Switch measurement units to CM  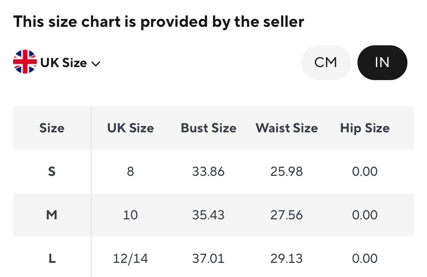point(326,62)
